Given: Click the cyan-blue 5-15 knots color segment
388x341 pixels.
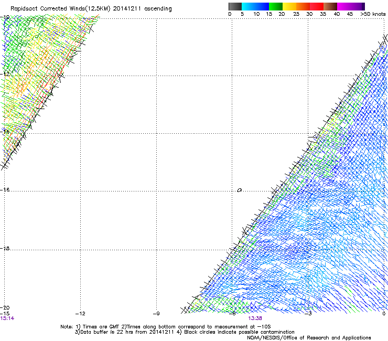Looking at the screenshot, I should point(255,6).
